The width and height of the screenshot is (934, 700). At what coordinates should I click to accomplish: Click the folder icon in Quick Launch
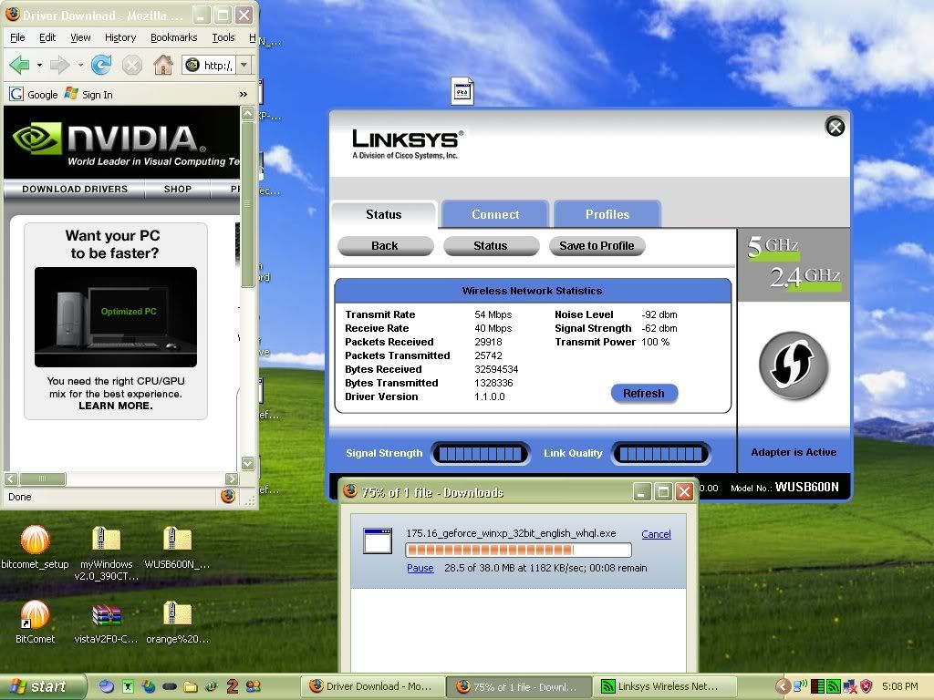[x=191, y=686]
